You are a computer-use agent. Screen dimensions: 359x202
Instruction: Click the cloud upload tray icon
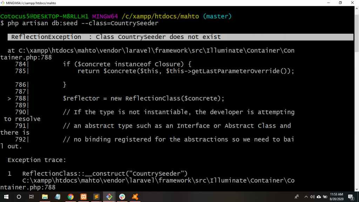point(319,197)
